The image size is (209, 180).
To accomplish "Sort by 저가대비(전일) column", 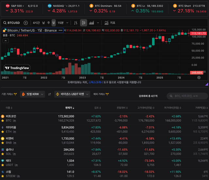I will pos(173,108).
